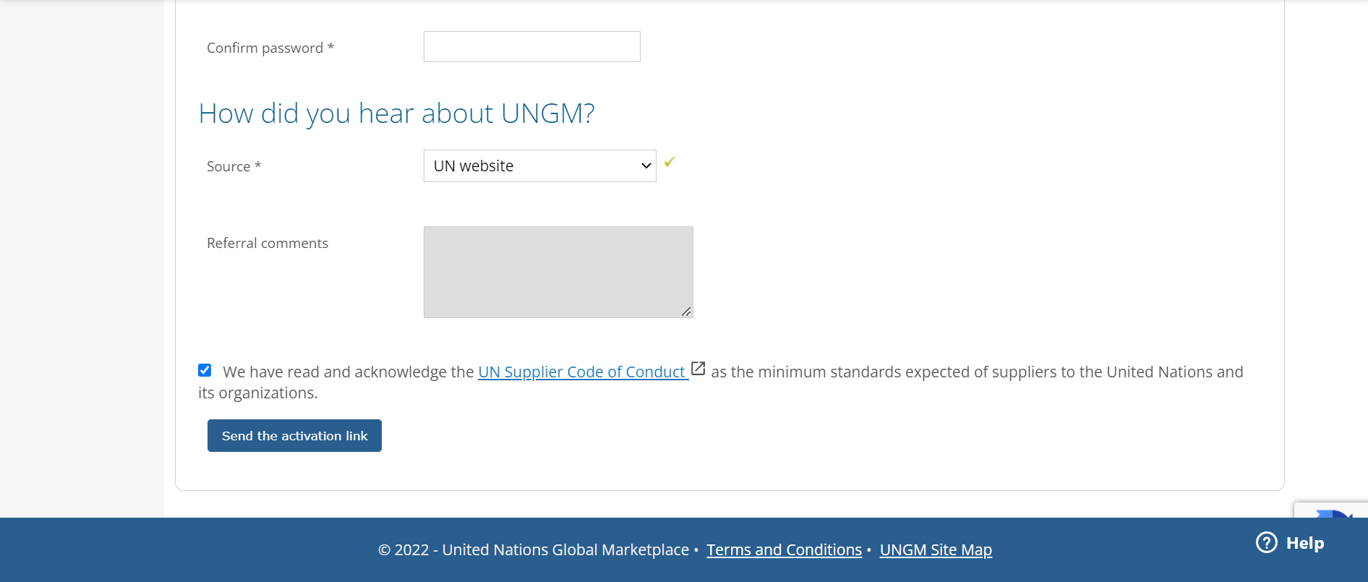1368x582 pixels.
Task: Open the UN Supplier Code of Conduct link
Action: [x=581, y=372]
